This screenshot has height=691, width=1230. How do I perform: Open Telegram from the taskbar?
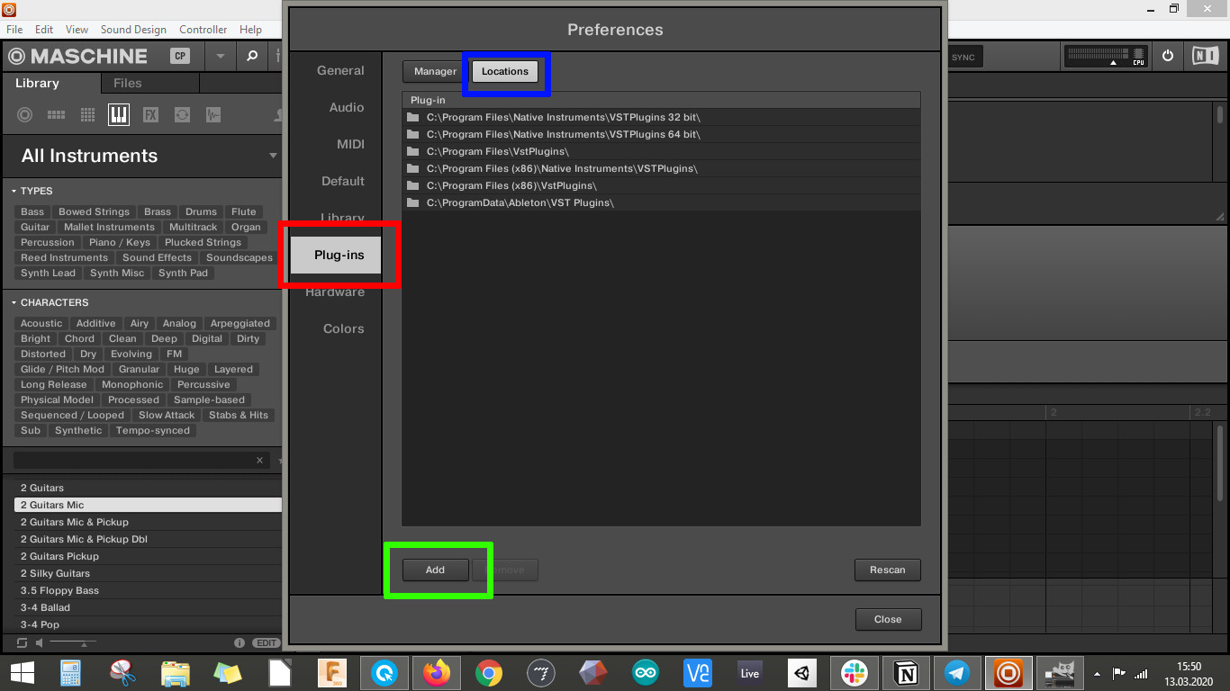pos(957,672)
